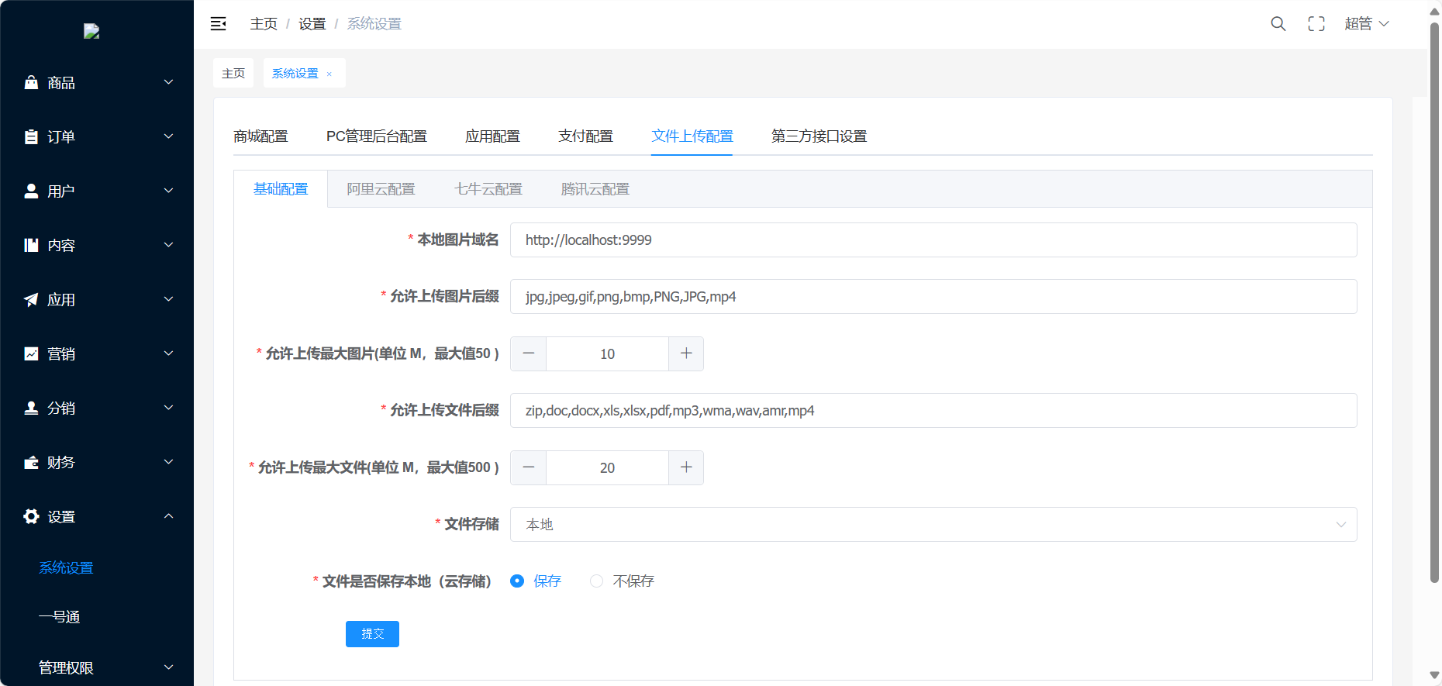Click the 主页 breadcrumb link
The height and width of the screenshot is (686, 1442).
click(x=264, y=24)
